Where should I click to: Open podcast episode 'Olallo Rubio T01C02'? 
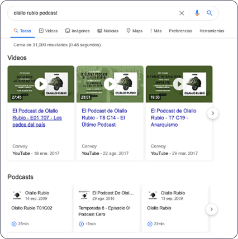32,208
